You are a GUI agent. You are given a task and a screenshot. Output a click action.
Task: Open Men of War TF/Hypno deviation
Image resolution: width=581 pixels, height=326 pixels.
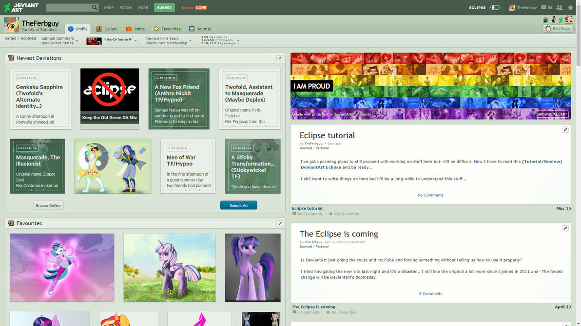[188, 166]
